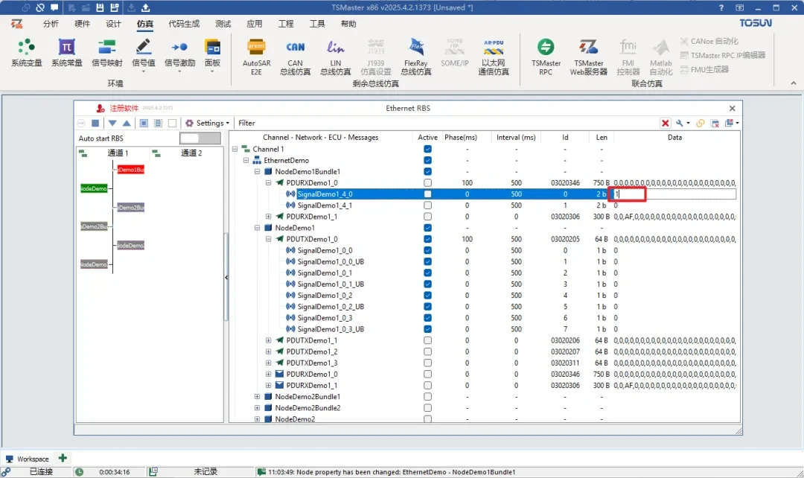Toggle the Auto start RBS switch
Screen dimensions: 804x478
tap(200, 138)
